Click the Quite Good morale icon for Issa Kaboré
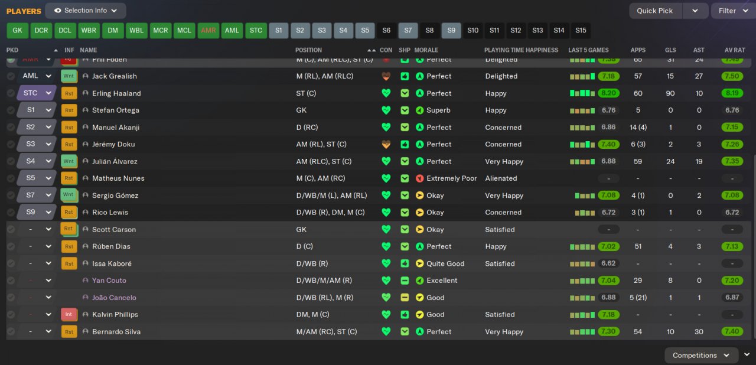The image size is (756, 365). (x=420, y=263)
